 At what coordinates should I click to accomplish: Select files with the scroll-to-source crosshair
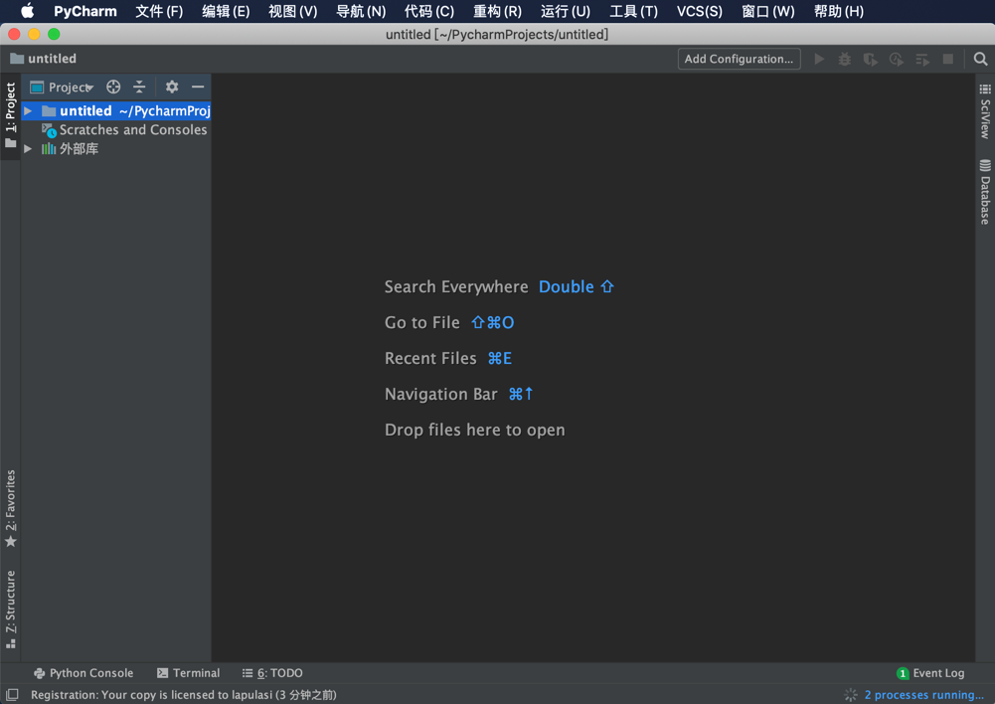click(x=111, y=87)
